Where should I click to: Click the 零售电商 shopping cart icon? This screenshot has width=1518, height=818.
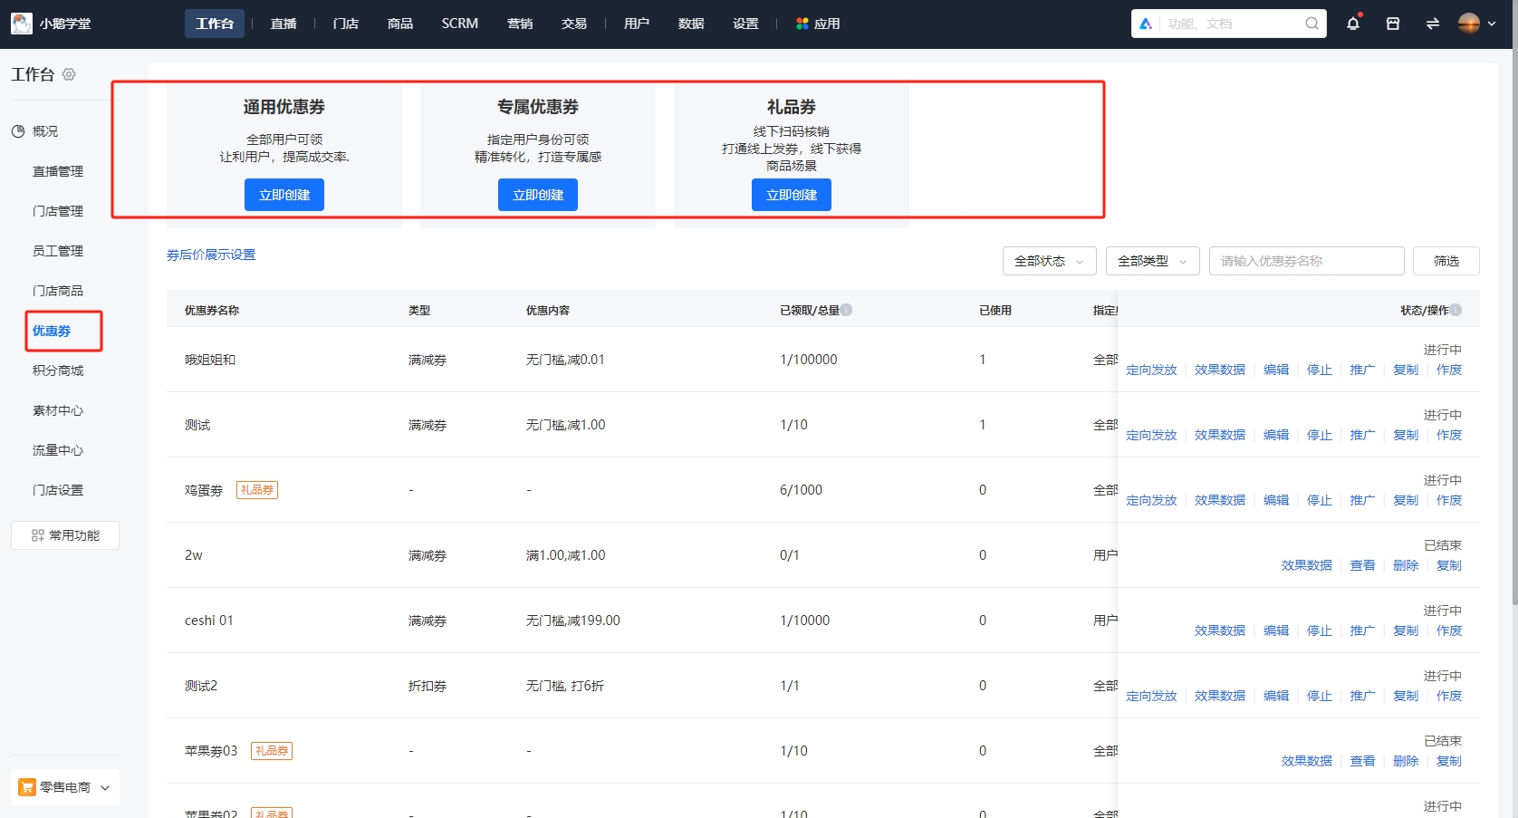pos(26,787)
